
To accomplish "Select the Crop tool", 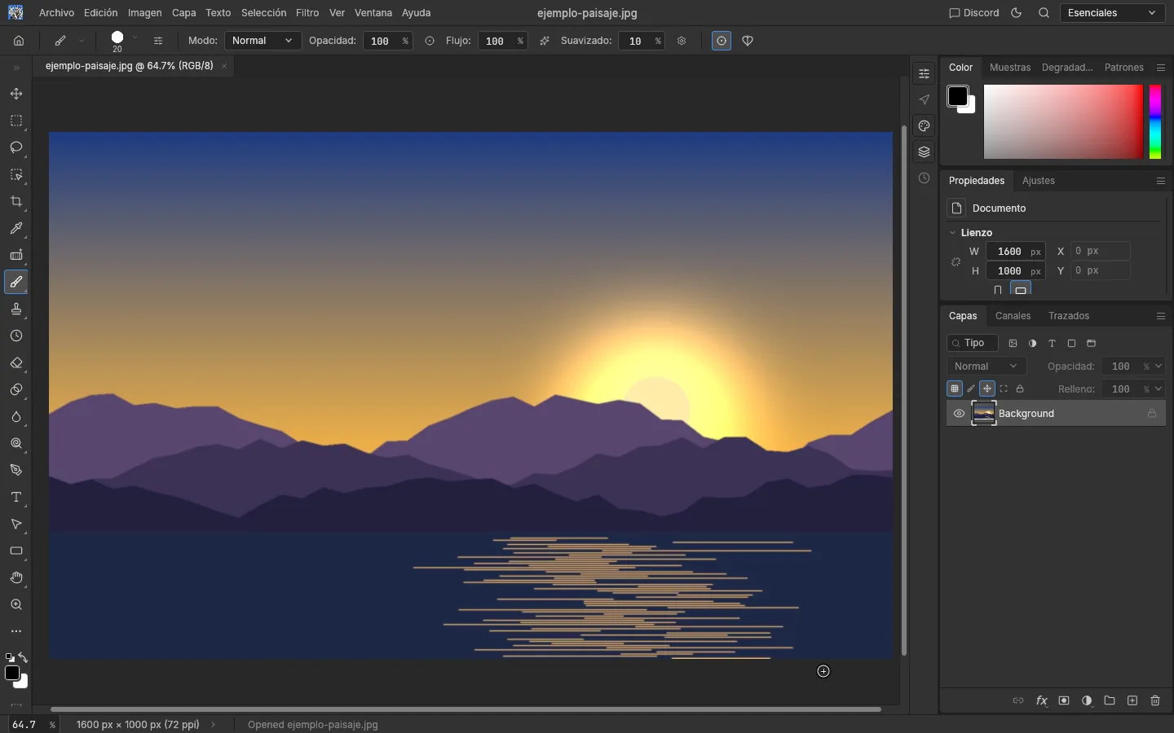I will [x=15, y=201].
